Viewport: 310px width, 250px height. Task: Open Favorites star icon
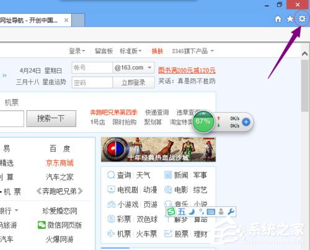click(290, 19)
